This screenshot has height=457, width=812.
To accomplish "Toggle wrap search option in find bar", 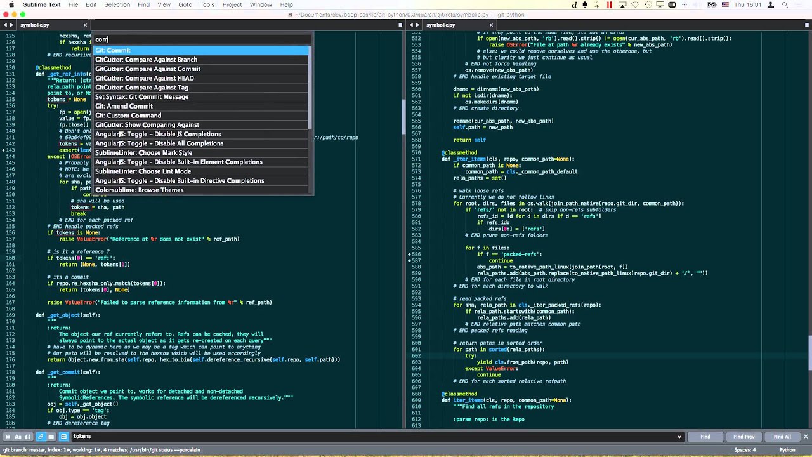I will point(40,437).
